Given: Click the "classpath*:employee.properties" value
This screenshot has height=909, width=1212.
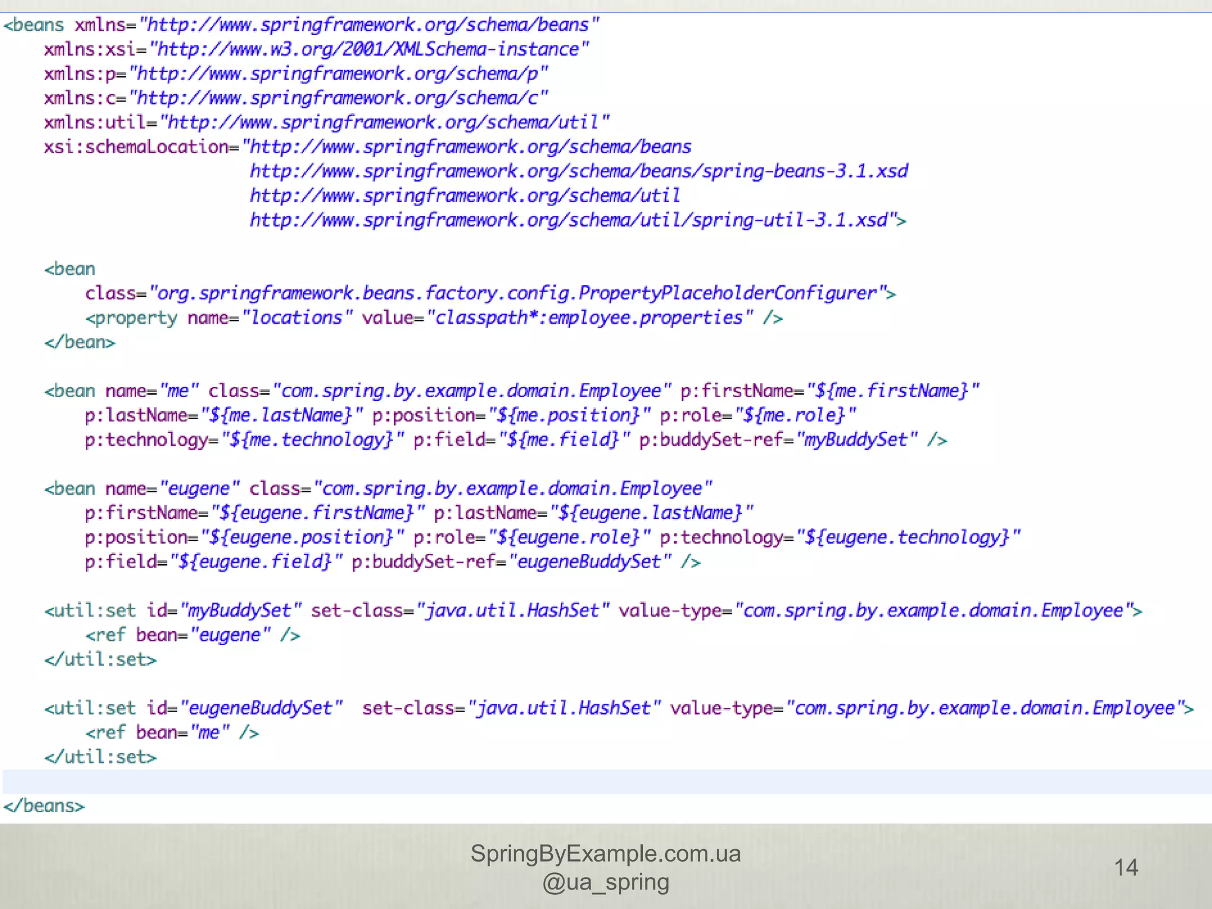Looking at the screenshot, I should pyautogui.click(x=590, y=318).
